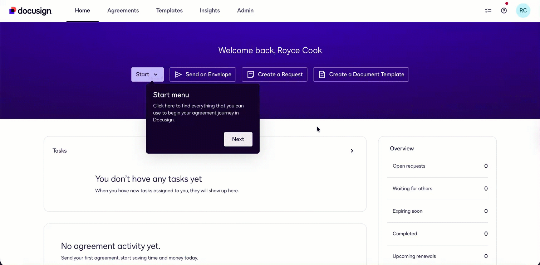Image resolution: width=540 pixels, height=265 pixels.
Task: Click Next in the Start menu tooltip
Action: tap(238, 139)
